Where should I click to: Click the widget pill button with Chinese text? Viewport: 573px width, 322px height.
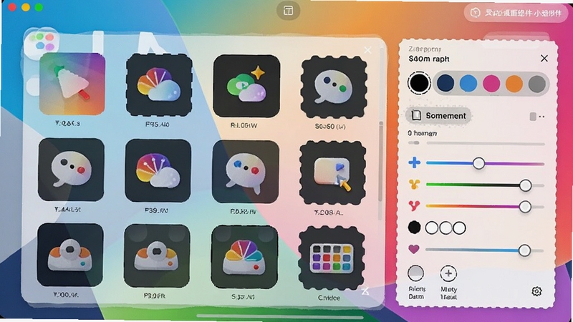pyautogui.click(x=516, y=13)
